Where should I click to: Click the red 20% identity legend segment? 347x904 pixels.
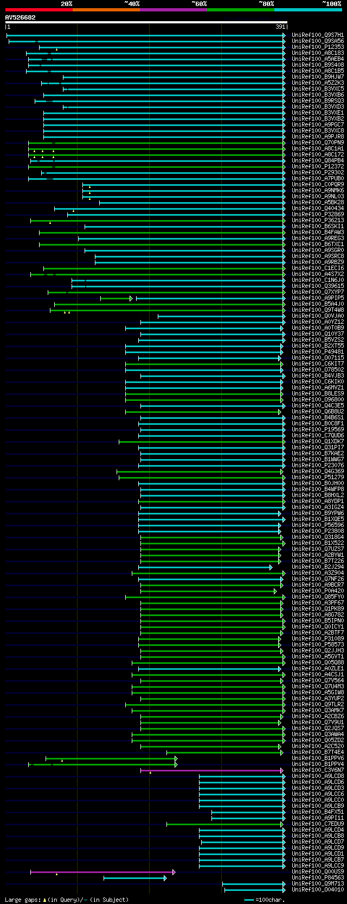(x=38, y=10)
